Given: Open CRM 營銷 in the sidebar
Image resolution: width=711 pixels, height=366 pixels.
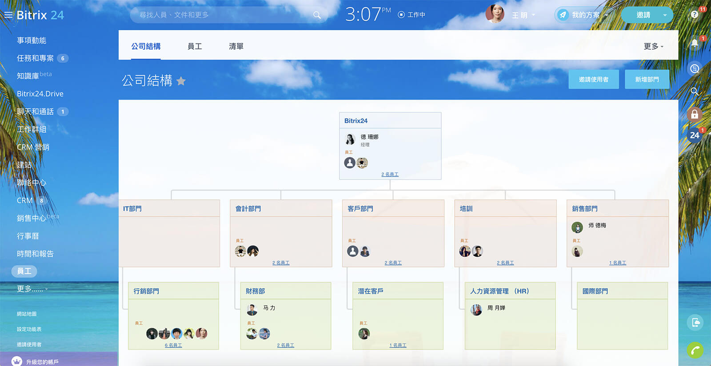Looking at the screenshot, I should click(x=33, y=147).
